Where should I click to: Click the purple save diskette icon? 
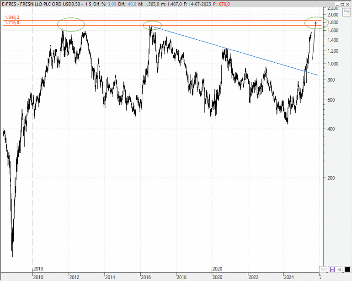coord(332,269)
